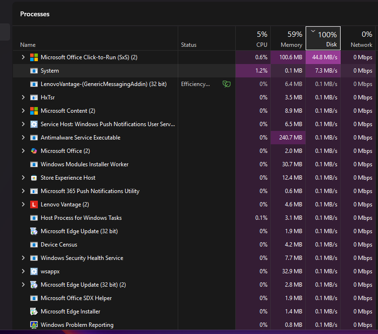Image resolution: width=378 pixels, height=334 pixels.
Task: Click the wsappx gear icon
Action: (x=34, y=271)
